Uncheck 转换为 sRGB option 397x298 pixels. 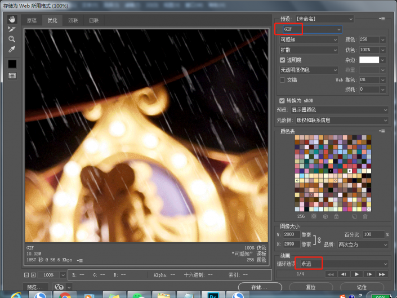pos(283,100)
